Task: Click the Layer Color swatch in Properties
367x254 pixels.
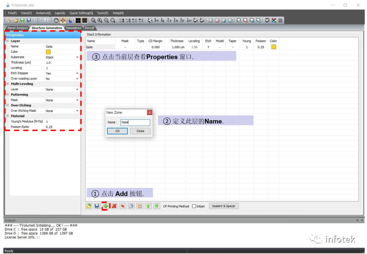Action: (x=48, y=52)
